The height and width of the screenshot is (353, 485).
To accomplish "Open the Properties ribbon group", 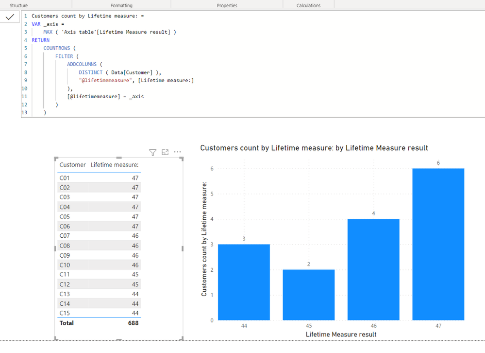I will click(227, 5).
